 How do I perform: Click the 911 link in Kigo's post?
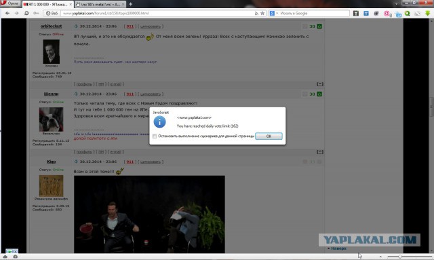[130, 162]
